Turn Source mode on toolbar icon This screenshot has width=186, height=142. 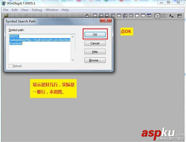(157, 16)
